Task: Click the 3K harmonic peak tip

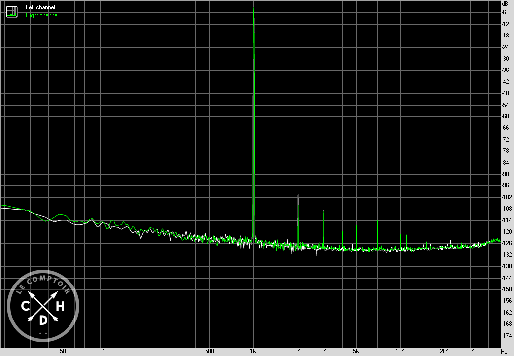Action: 324,211
